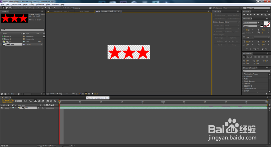Click the Track Motion button
The height and width of the screenshot is (147, 271).
[x=220, y=19]
